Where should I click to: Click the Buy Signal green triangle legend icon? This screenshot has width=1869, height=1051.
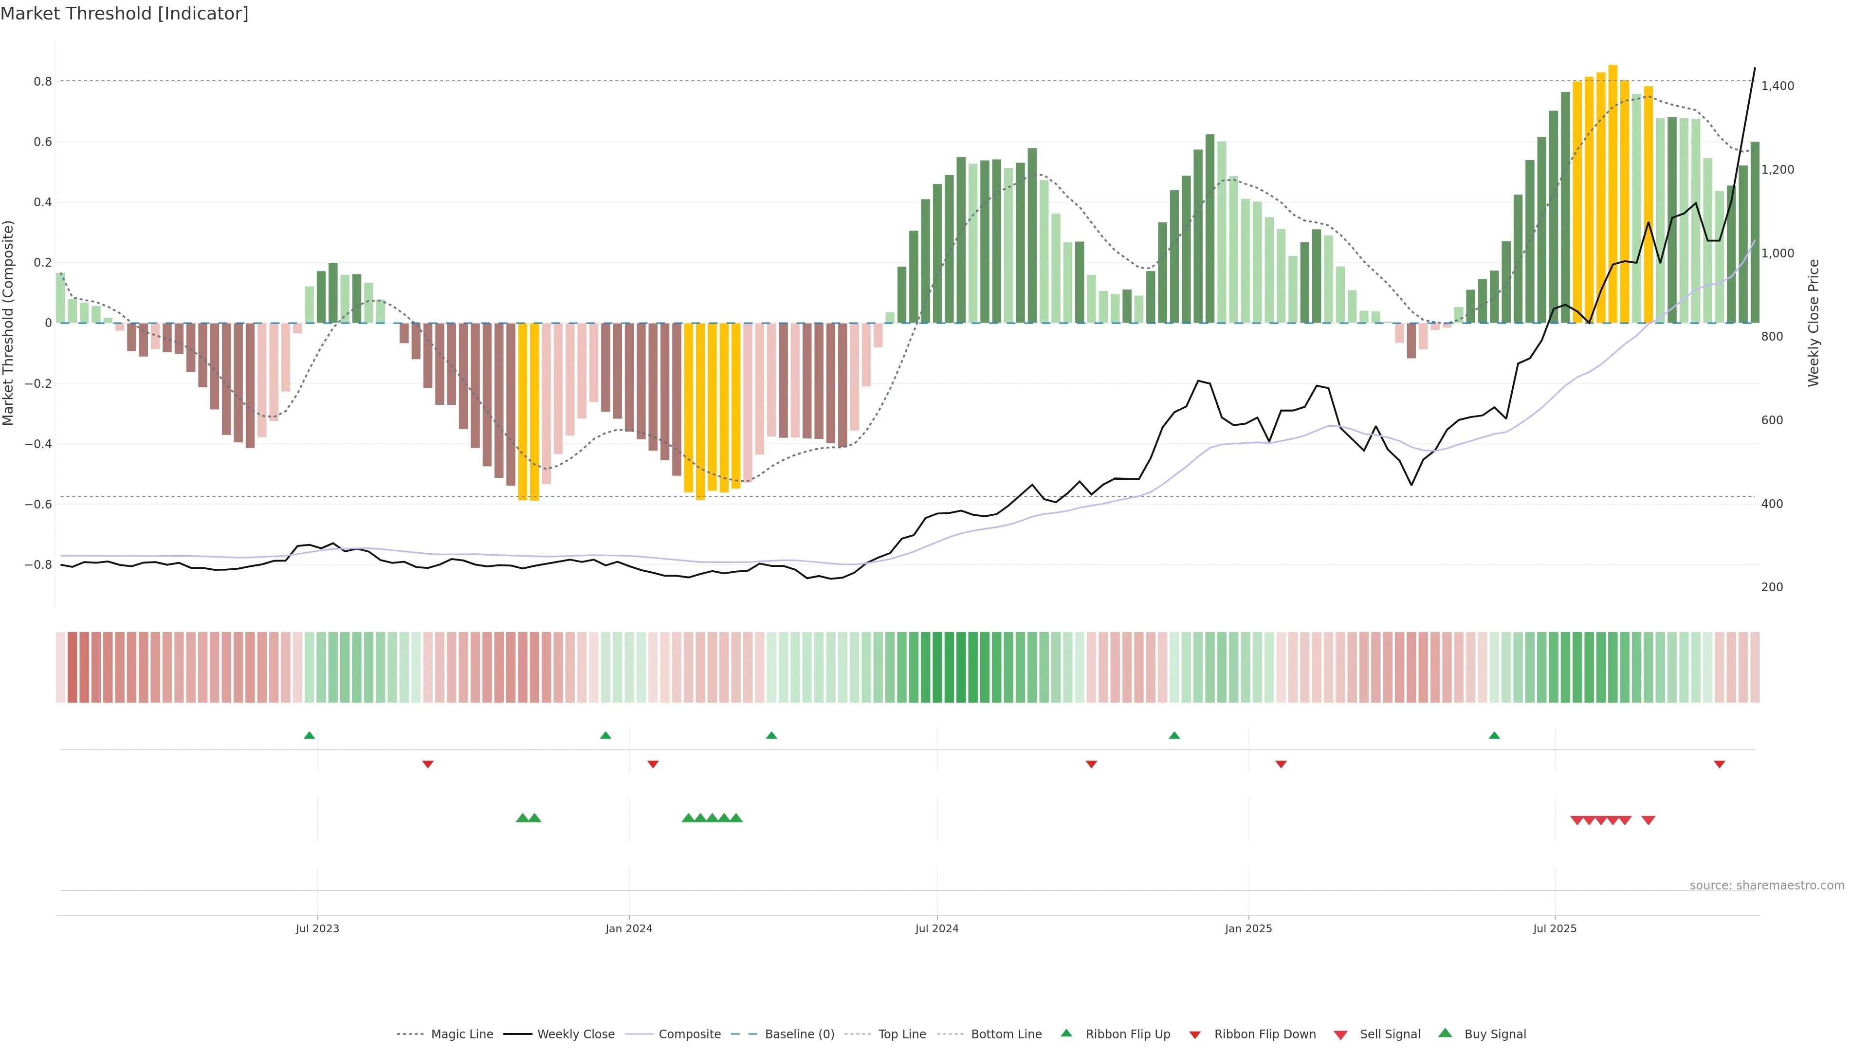1445,1033
